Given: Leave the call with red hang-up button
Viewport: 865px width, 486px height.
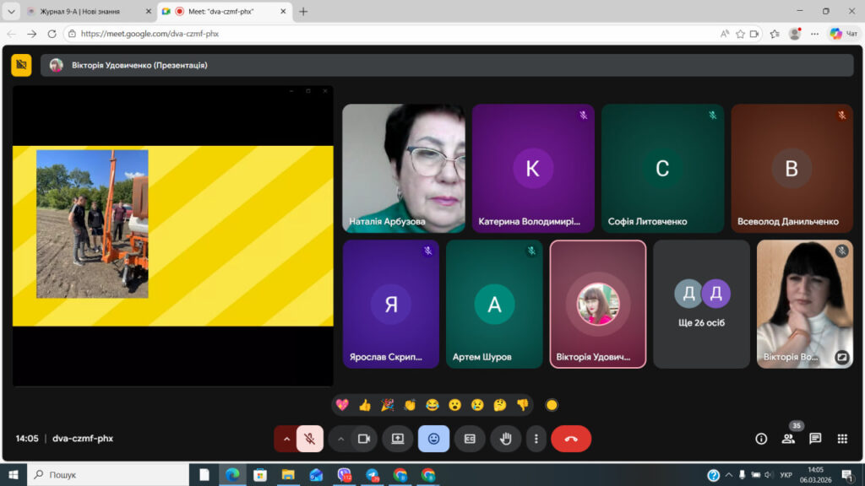Looking at the screenshot, I should 571,439.
